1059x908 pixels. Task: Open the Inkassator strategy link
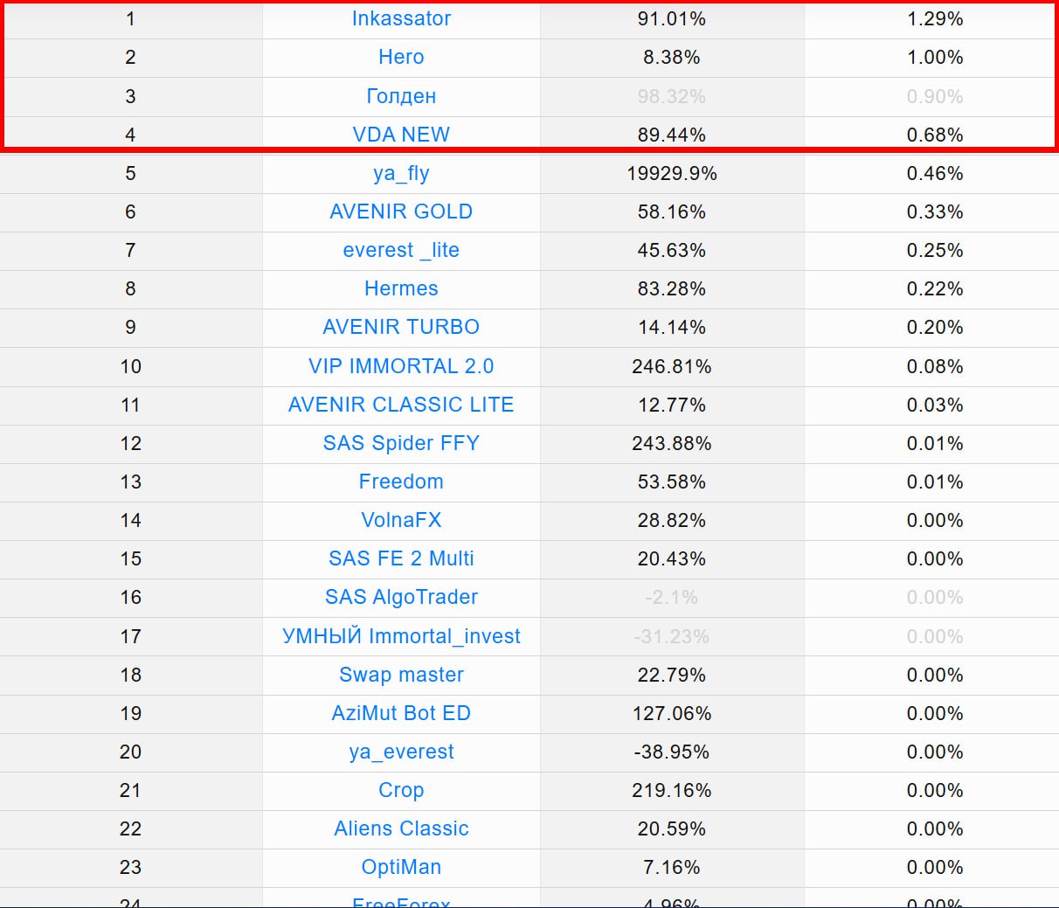[401, 18]
